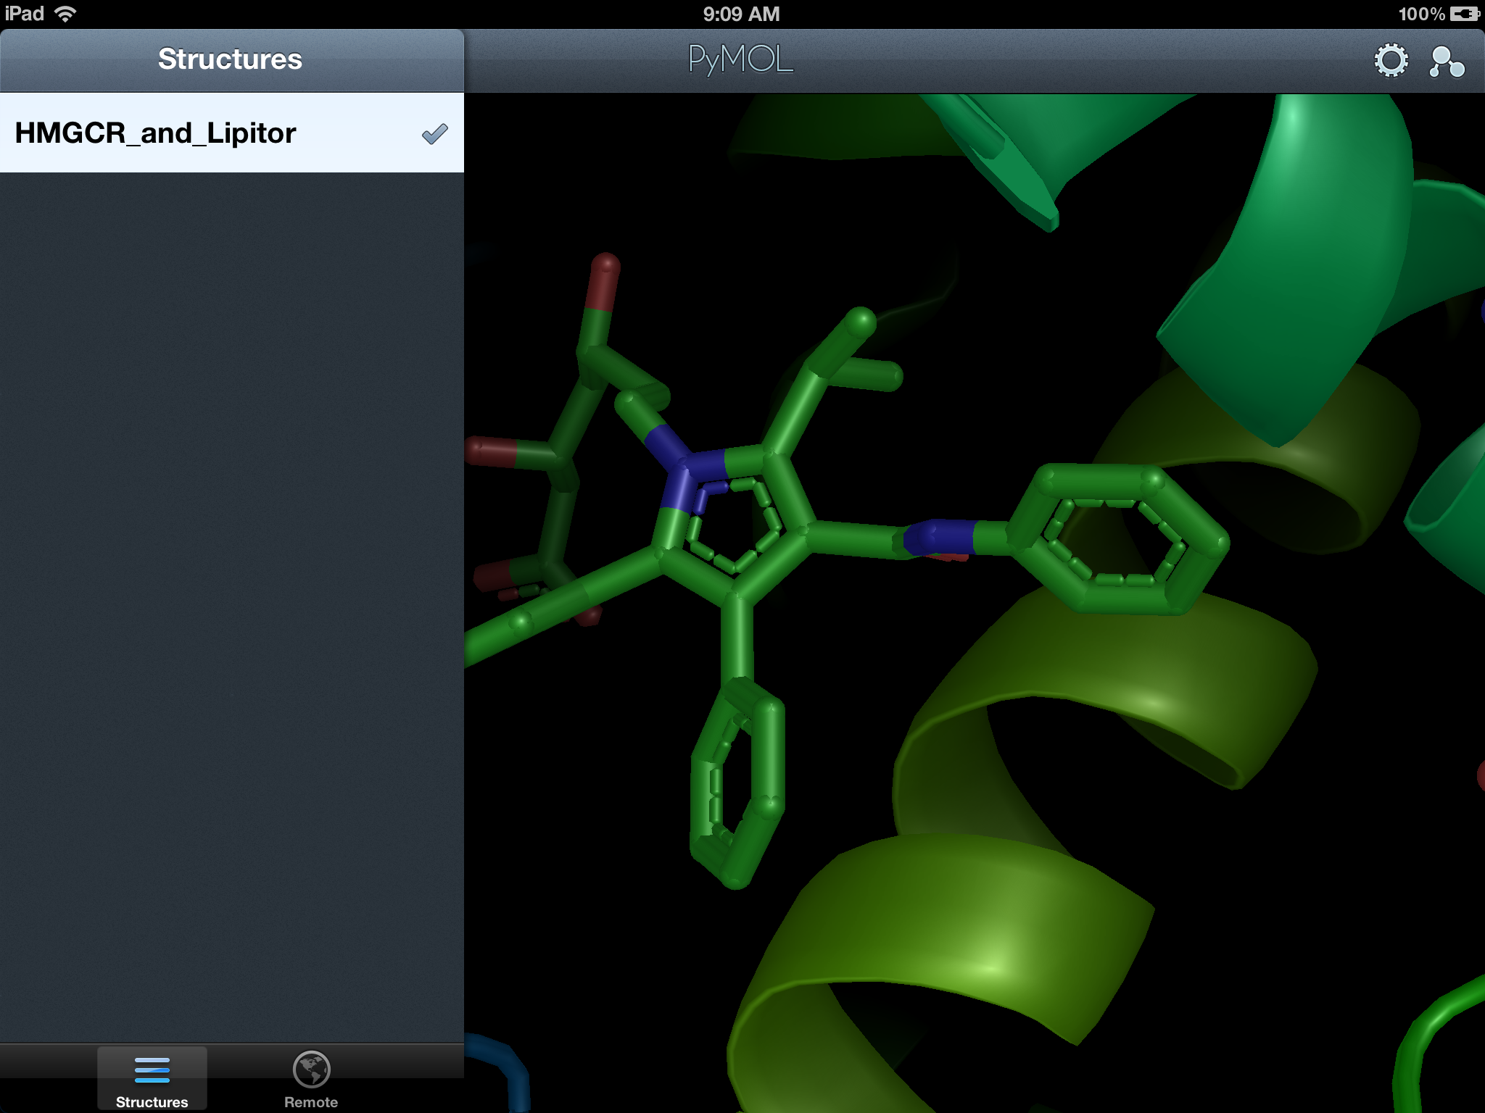The image size is (1485, 1113).
Task: Tap the globe icon above Remote
Action: pyautogui.click(x=311, y=1070)
